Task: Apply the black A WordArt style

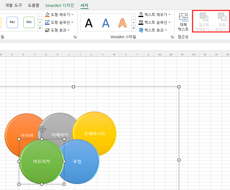Action: pyautogui.click(x=89, y=23)
